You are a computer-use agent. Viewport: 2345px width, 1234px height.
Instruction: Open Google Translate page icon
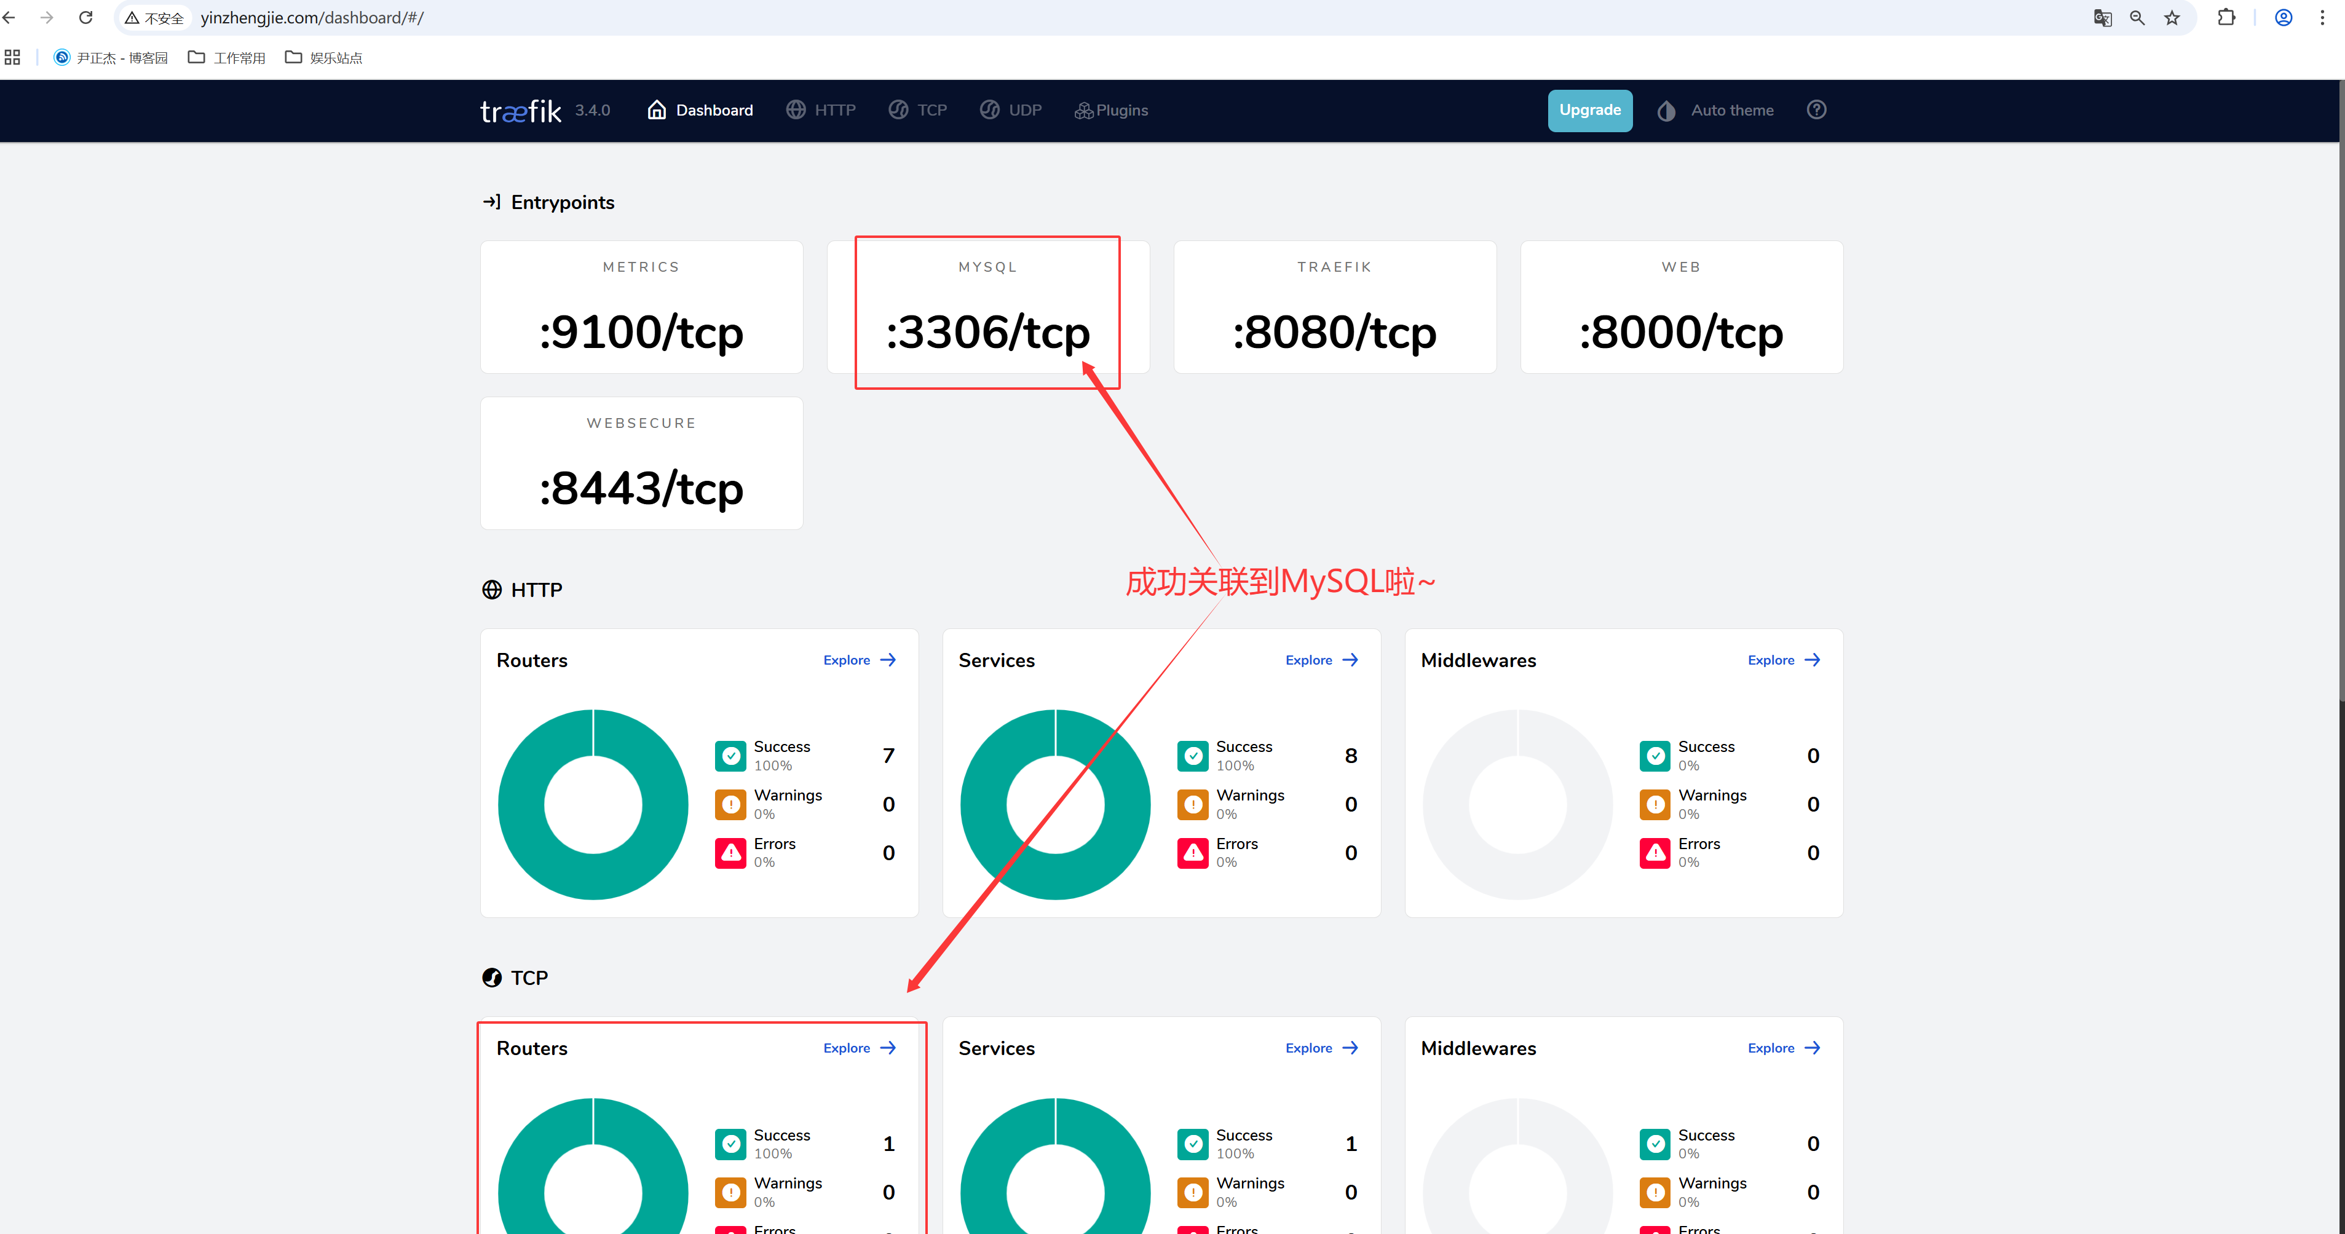click(x=2102, y=18)
